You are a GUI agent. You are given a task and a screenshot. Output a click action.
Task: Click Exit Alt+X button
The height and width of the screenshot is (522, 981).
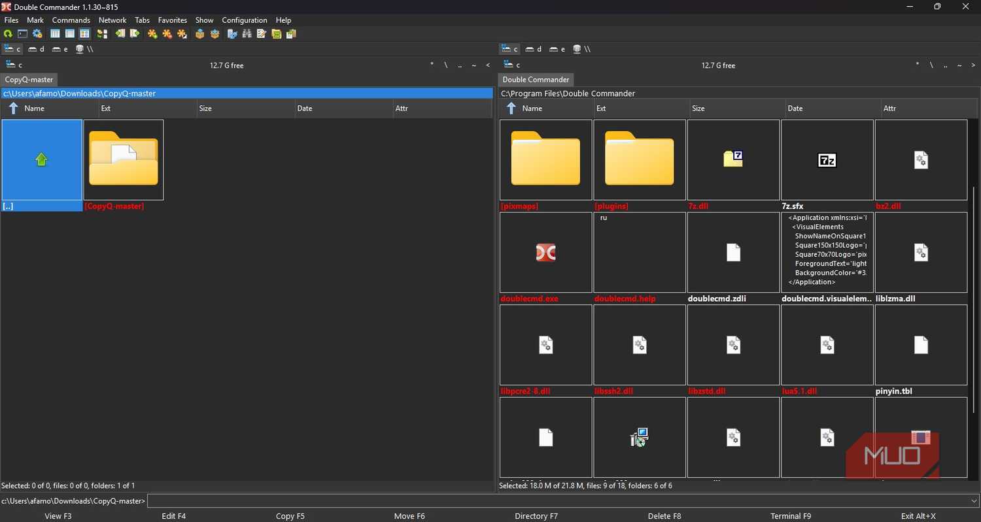pos(918,516)
